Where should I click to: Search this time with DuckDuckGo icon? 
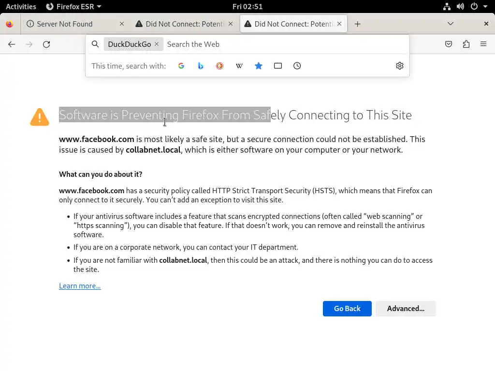click(220, 66)
